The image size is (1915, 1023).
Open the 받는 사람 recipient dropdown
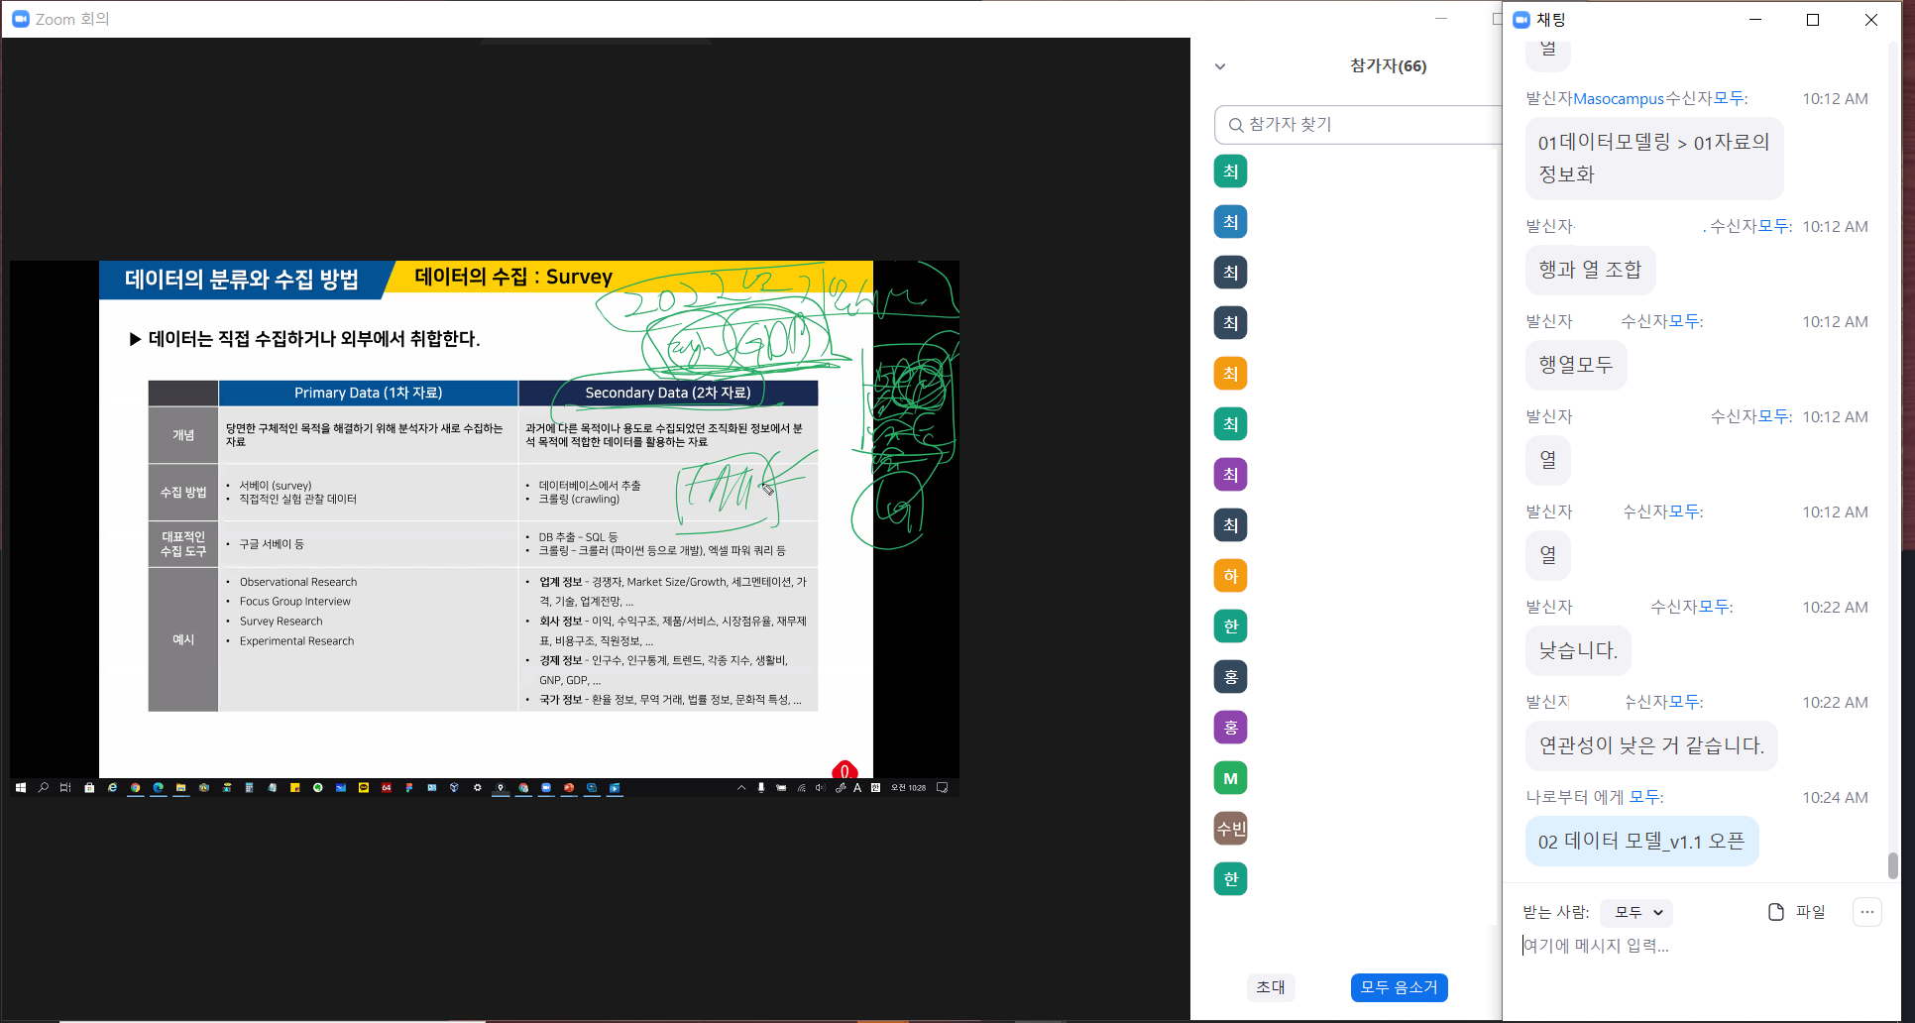(x=1637, y=912)
